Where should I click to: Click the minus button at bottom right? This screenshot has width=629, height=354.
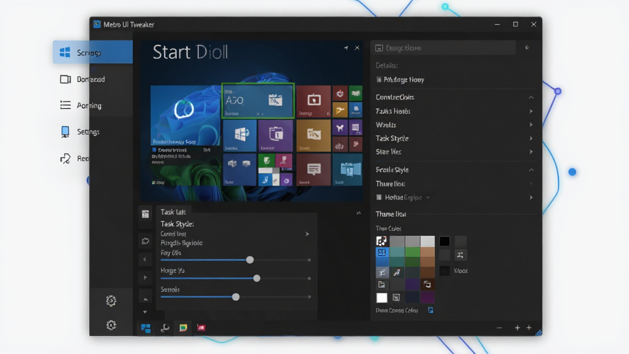coord(499,328)
